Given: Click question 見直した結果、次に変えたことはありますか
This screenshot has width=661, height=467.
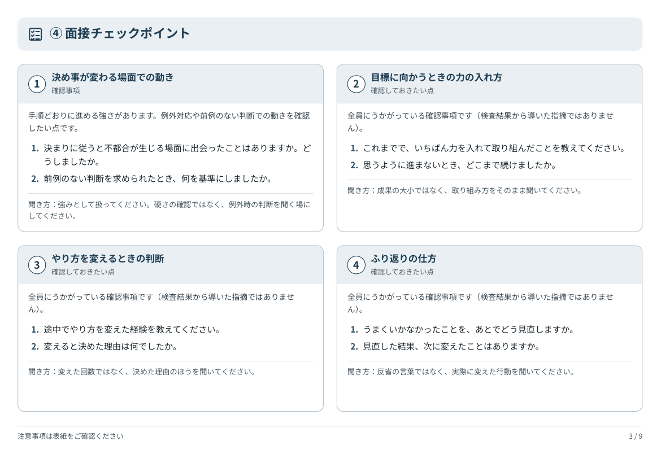Looking at the screenshot, I should click(x=451, y=347).
